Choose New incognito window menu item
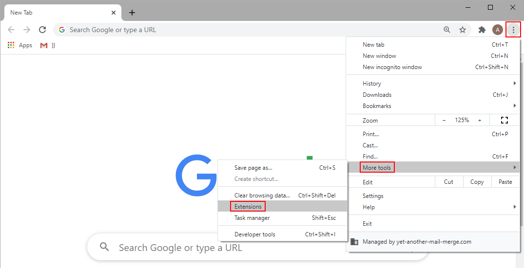Viewport: 524px width, 268px height. pyautogui.click(x=392, y=67)
